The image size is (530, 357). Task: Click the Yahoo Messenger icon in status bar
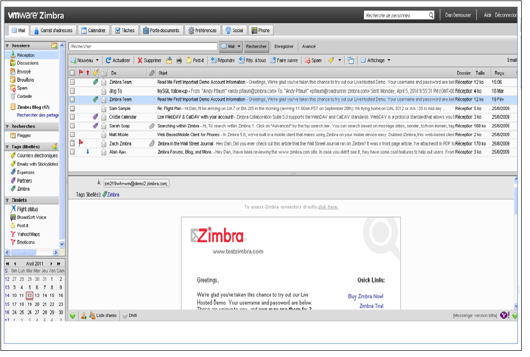pos(504,315)
